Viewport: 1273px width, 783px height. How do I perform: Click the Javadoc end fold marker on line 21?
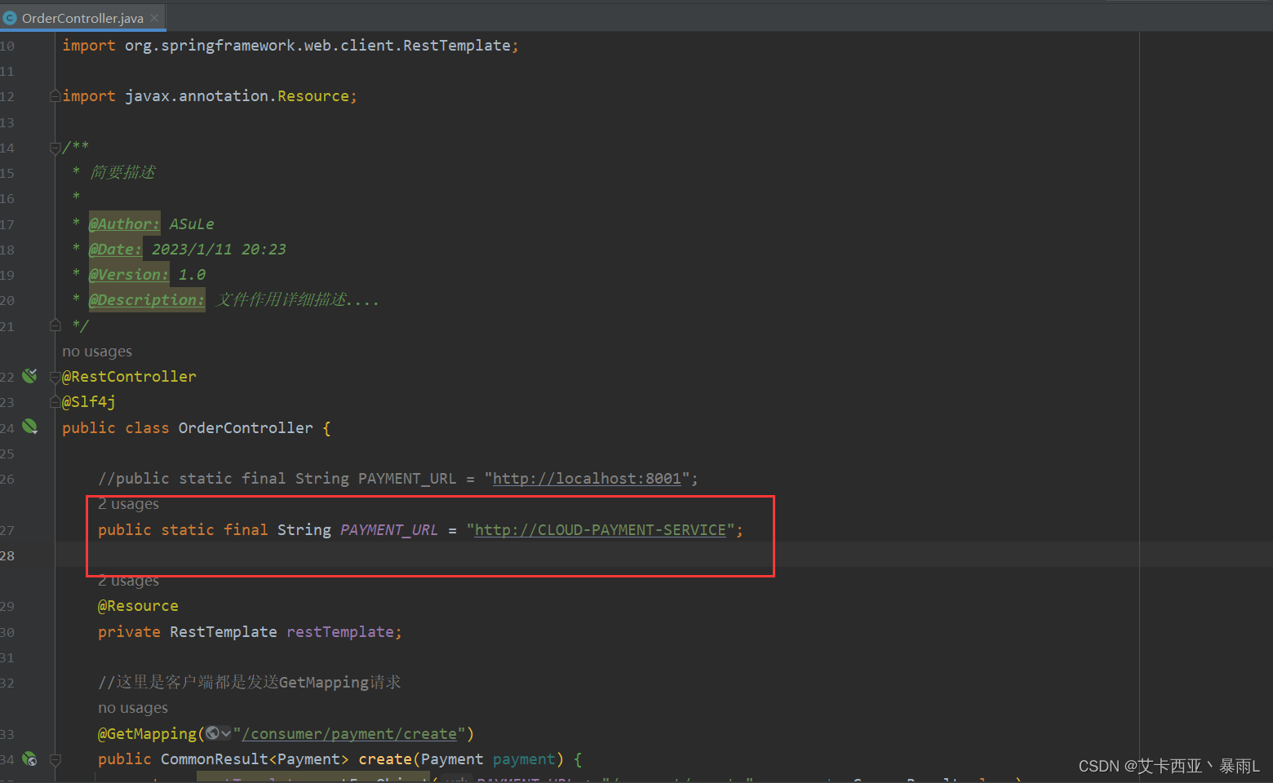tap(55, 325)
